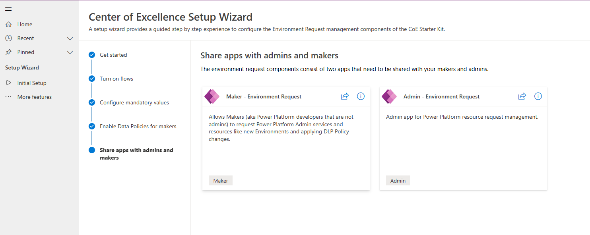Click the Maker tag on the app card

point(220,180)
